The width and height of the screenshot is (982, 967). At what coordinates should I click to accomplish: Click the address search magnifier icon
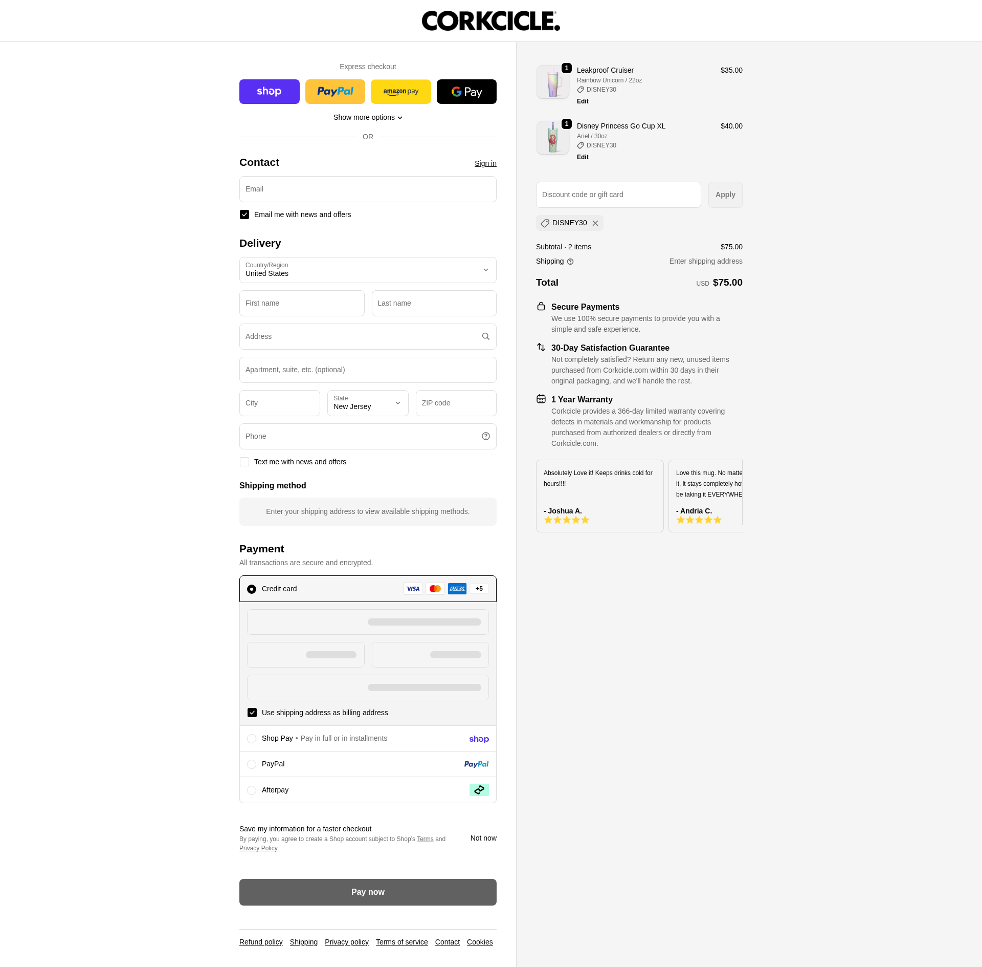tap(485, 336)
